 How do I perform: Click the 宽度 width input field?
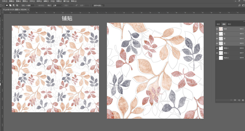click(x=71, y=5)
